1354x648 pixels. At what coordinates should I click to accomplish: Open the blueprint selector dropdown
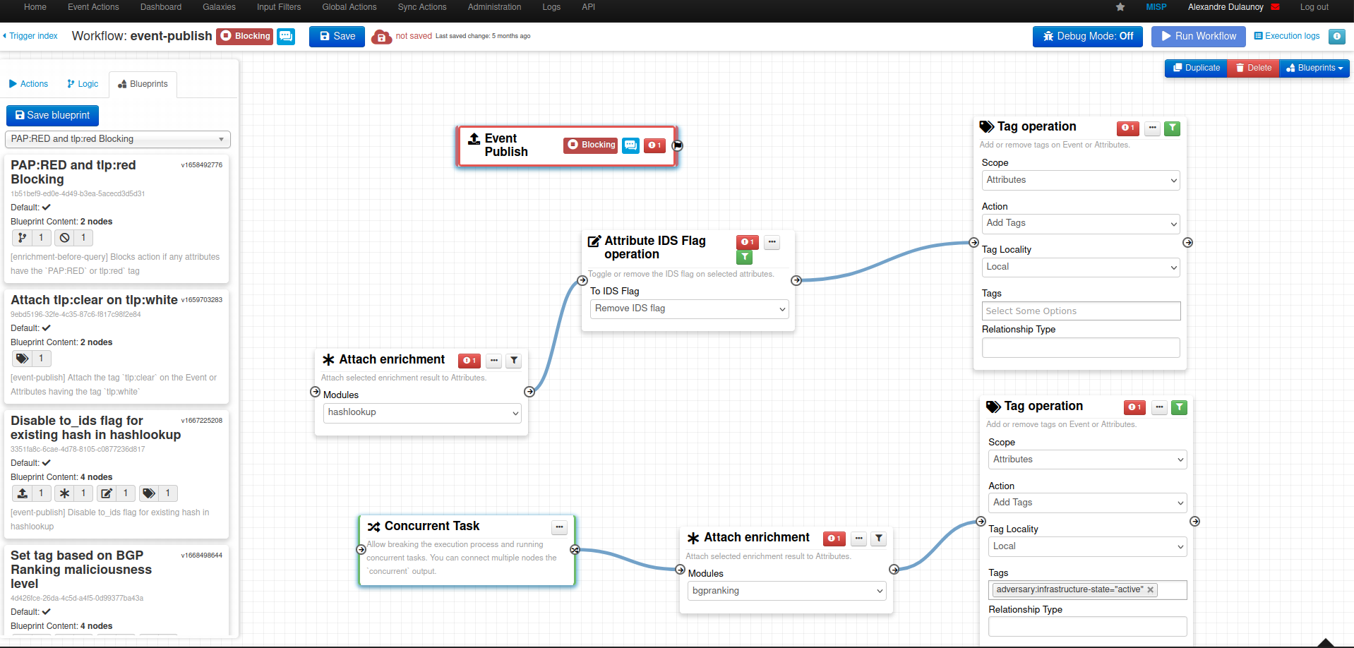(x=118, y=139)
